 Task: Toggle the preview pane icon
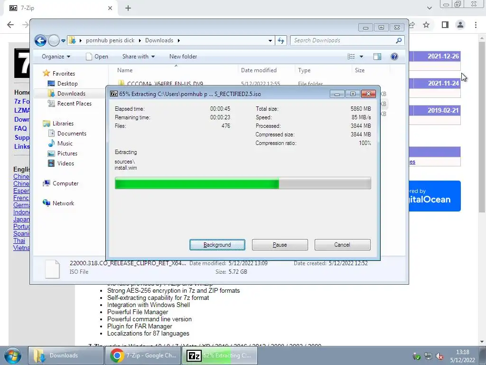(x=377, y=57)
